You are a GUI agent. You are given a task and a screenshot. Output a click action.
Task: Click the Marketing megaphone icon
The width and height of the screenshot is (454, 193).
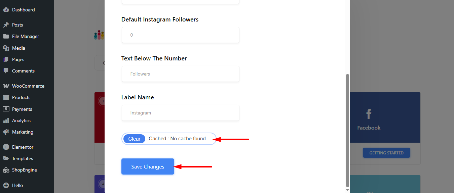point(6,132)
